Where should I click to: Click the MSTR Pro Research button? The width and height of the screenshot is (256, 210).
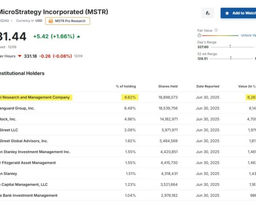coord(68,21)
